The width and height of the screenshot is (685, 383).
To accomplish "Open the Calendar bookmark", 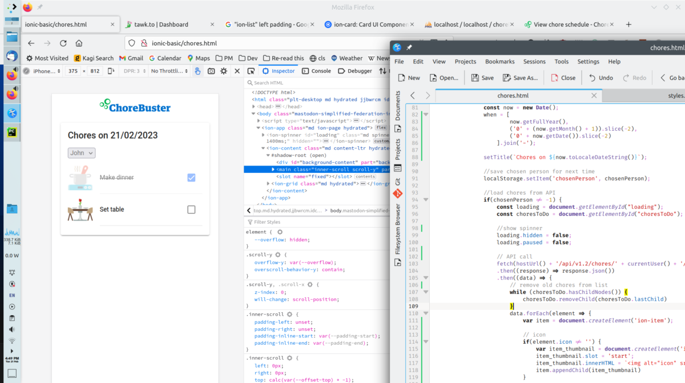I will pos(165,58).
